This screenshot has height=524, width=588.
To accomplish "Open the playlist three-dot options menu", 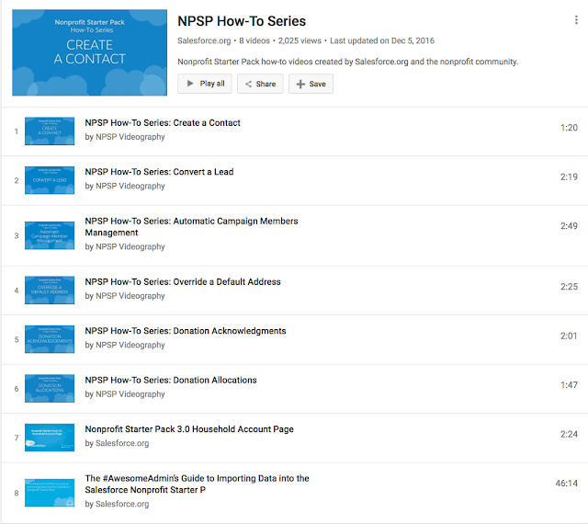I will [576, 20].
